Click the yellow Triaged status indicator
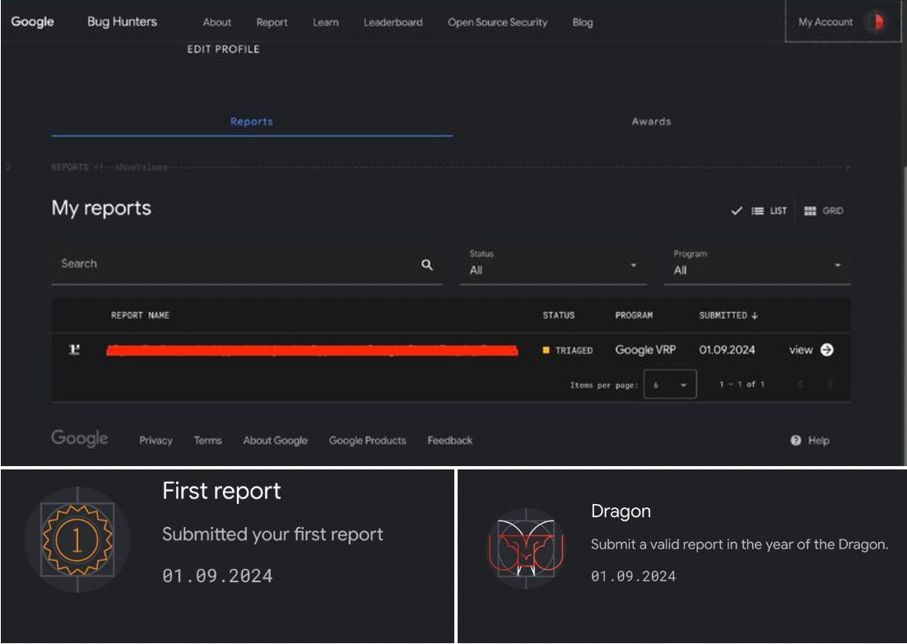 (x=546, y=350)
